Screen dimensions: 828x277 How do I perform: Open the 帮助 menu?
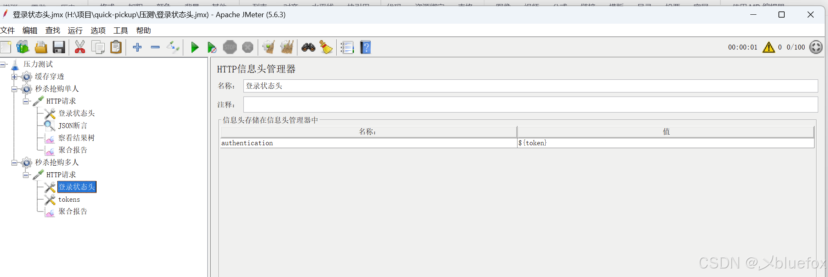[x=144, y=31]
